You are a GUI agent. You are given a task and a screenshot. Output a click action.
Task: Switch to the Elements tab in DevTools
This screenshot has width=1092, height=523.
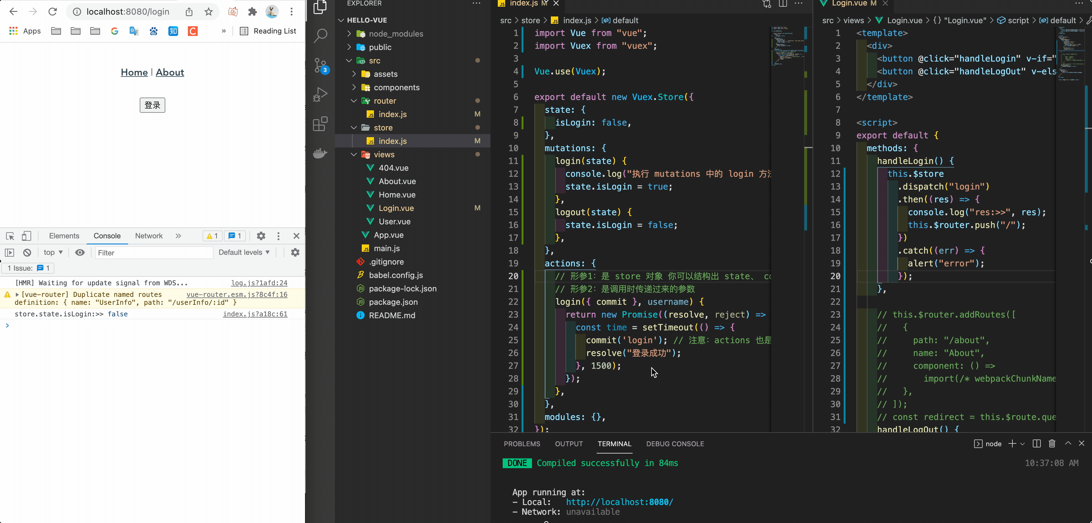[64, 236]
